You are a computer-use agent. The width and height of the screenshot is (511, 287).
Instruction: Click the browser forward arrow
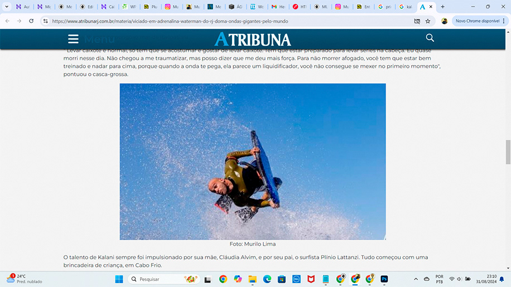[19, 21]
